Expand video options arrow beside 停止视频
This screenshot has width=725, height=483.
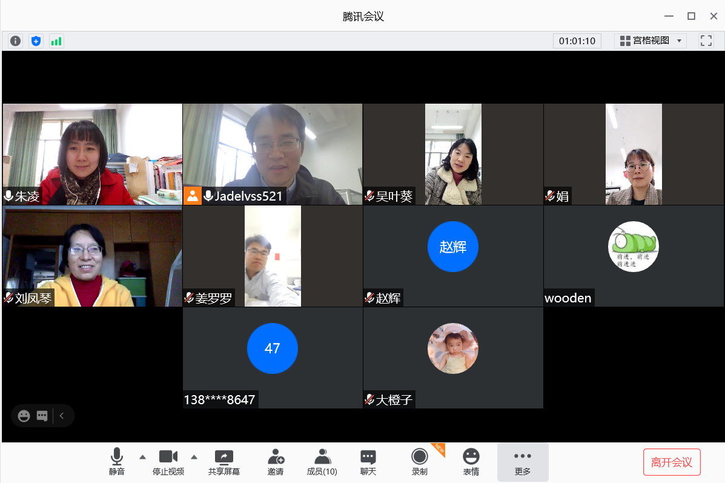194,457
